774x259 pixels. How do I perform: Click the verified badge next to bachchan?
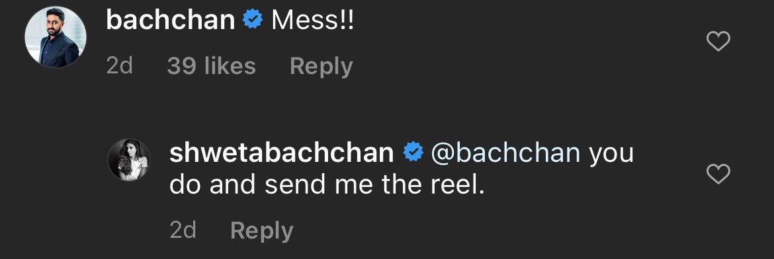click(x=253, y=20)
